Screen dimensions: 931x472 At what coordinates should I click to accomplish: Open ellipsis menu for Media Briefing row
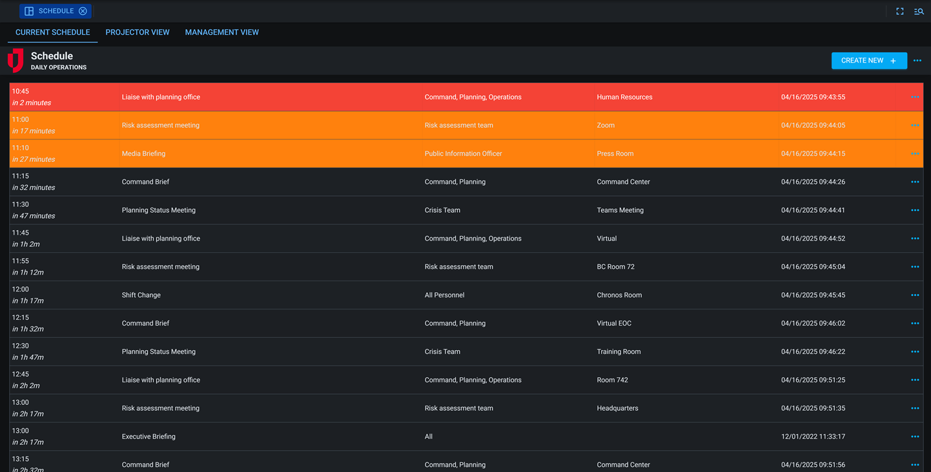pyautogui.click(x=915, y=153)
